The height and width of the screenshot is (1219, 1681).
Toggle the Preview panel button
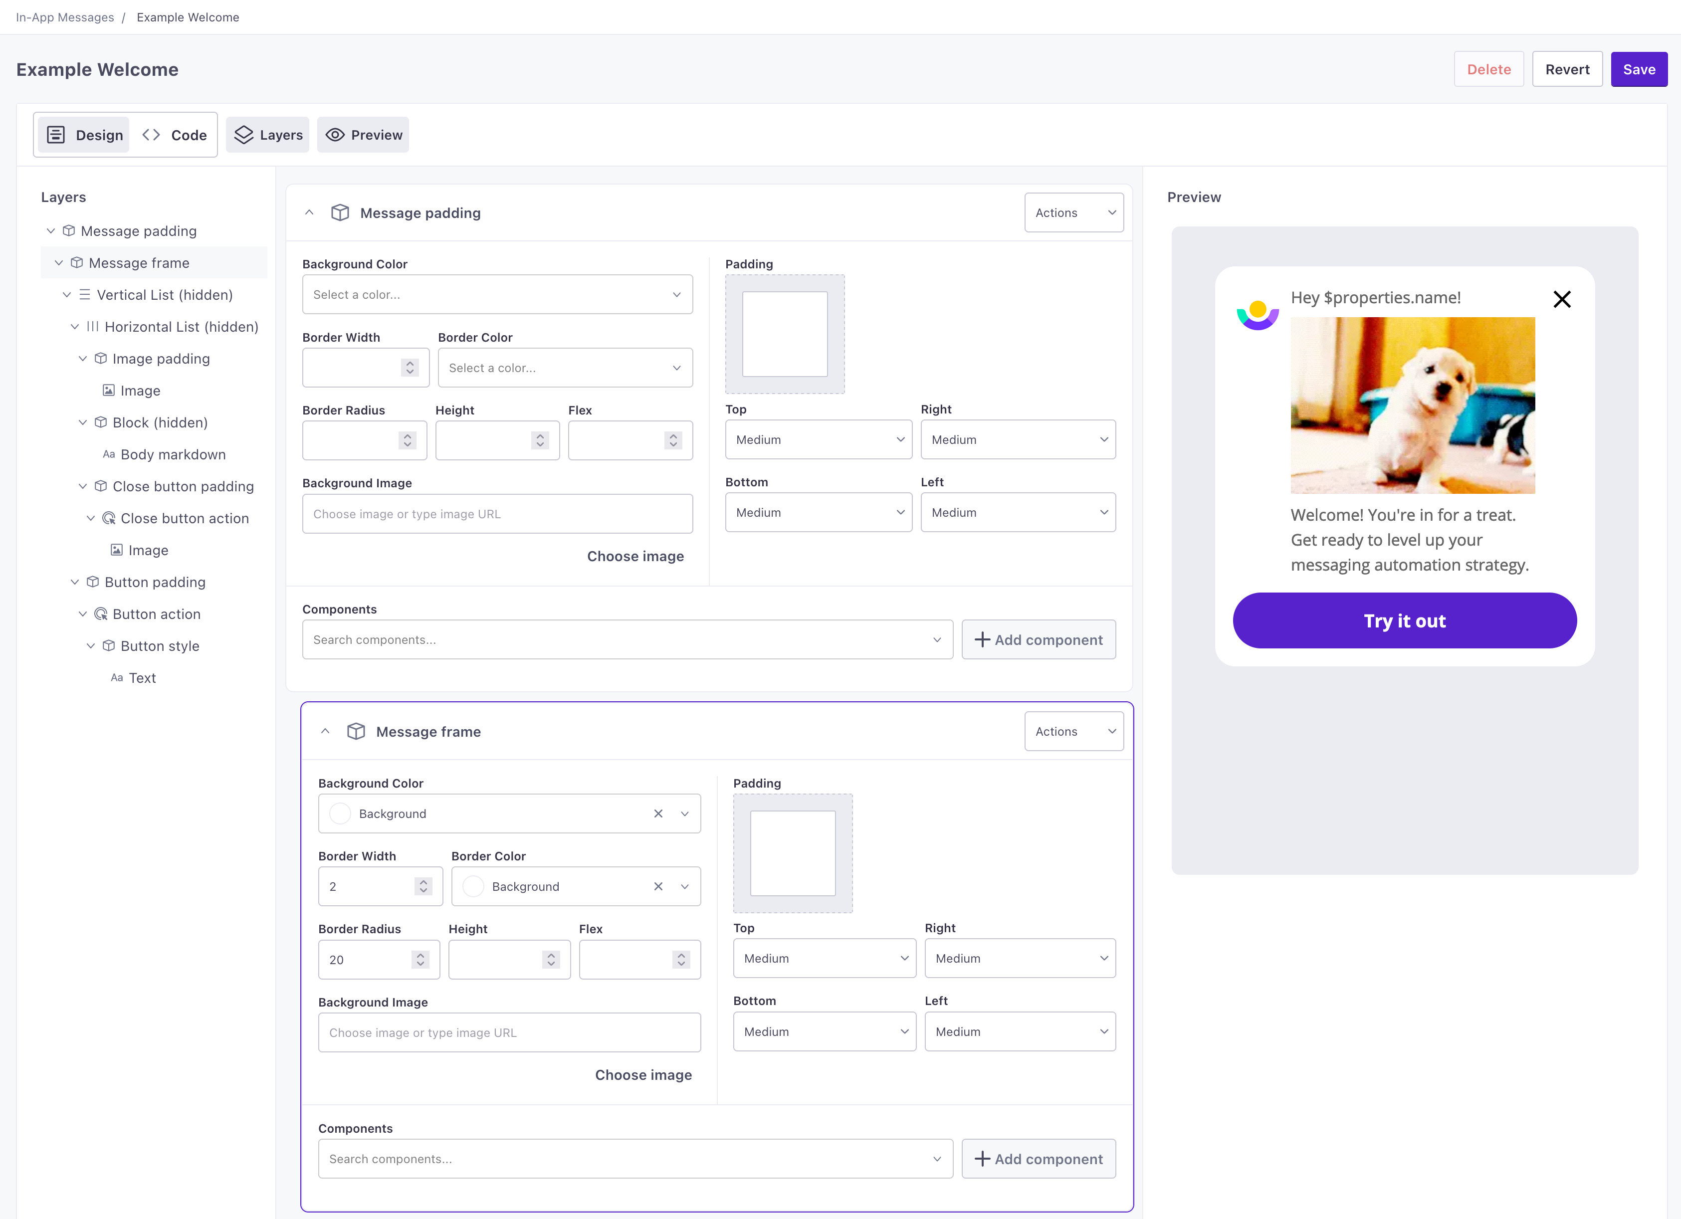[363, 135]
